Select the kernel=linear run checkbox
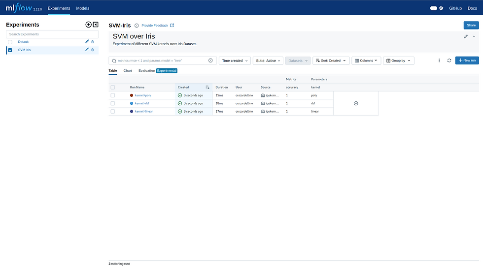Viewport: 483px width, 271px height. point(113,111)
